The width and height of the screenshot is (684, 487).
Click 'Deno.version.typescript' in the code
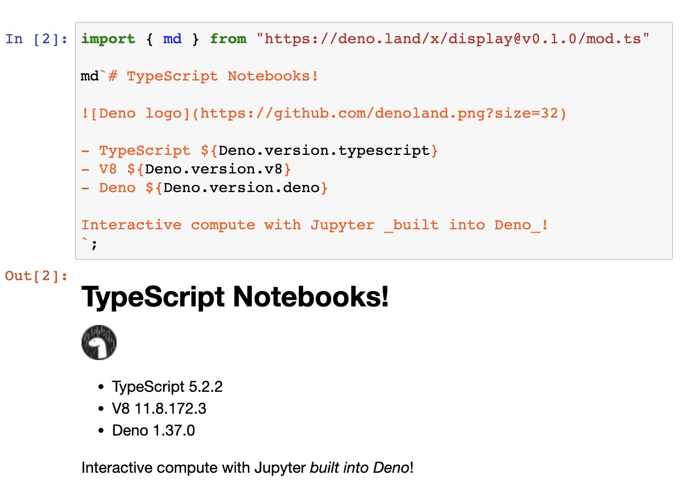(324, 150)
